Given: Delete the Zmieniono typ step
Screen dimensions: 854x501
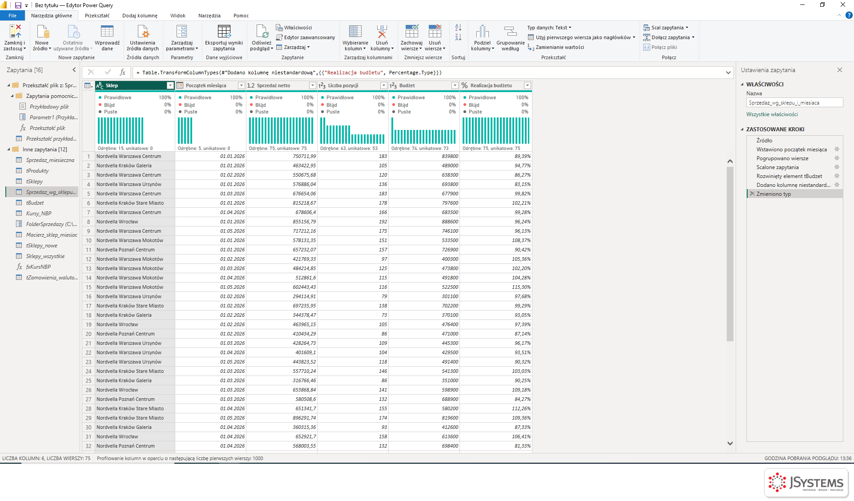Looking at the screenshot, I should [752, 194].
